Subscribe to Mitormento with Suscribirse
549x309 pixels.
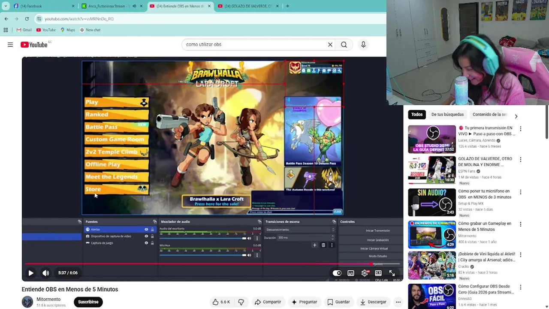(88, 302)
